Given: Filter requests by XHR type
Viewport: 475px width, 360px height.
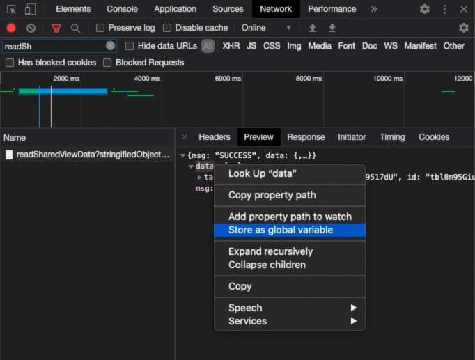Looking at the screenshot, I should click(x=231, y=46).
